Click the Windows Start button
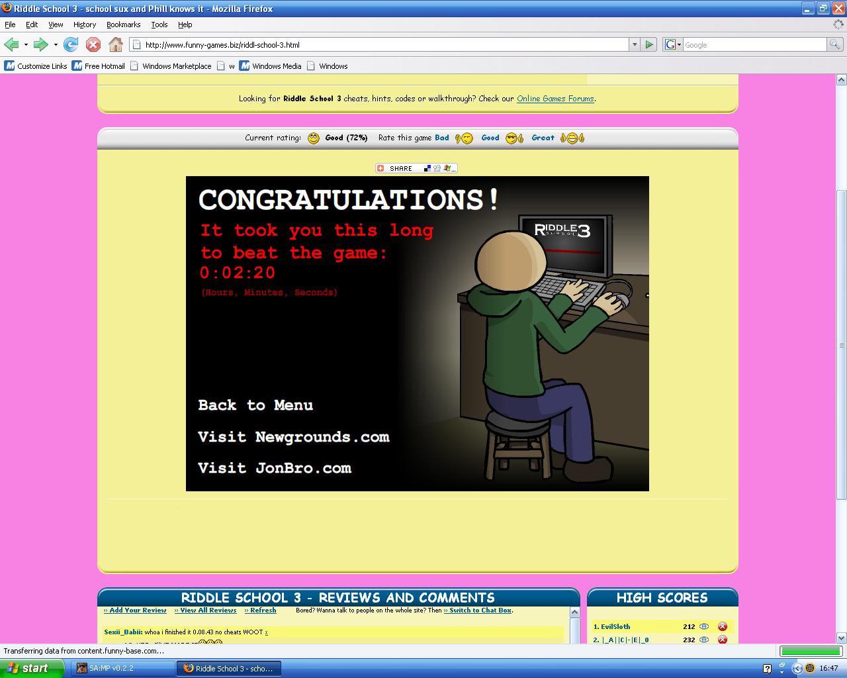 [x=32, y=668]
